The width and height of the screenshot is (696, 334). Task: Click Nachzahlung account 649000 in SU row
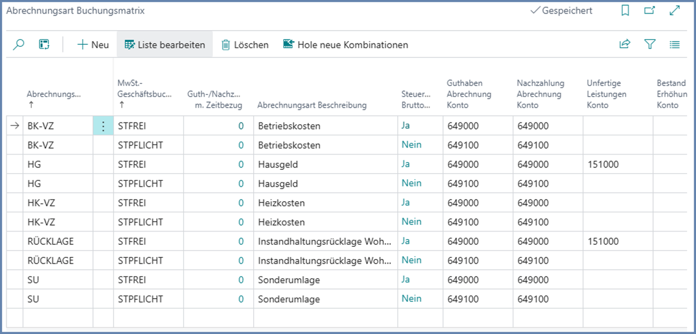pos(533,280)
